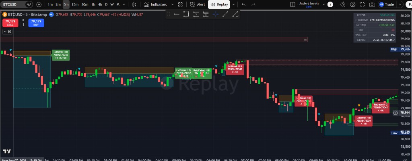Click the blue replay icon after Bitstamp
Screen dimensions: 412x161
[x=52, y=15]
